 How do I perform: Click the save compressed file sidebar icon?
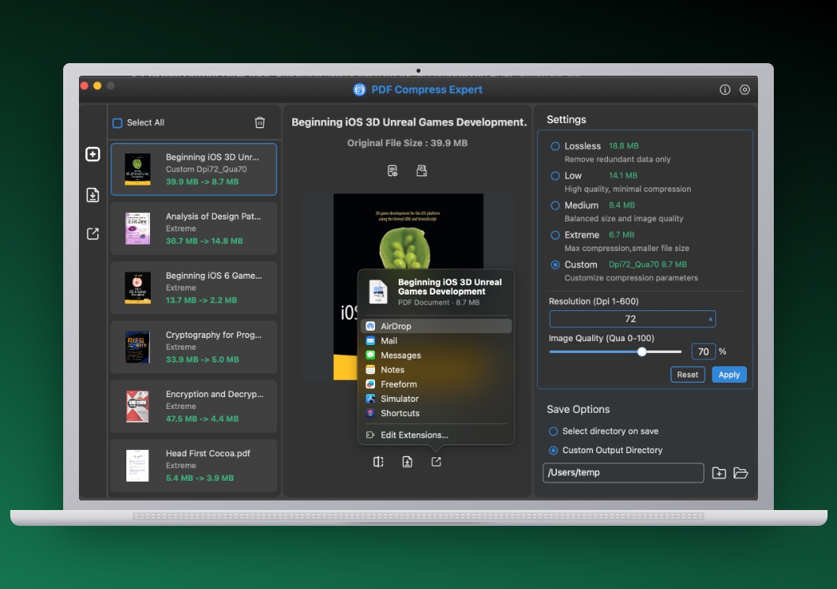point(92,195)
